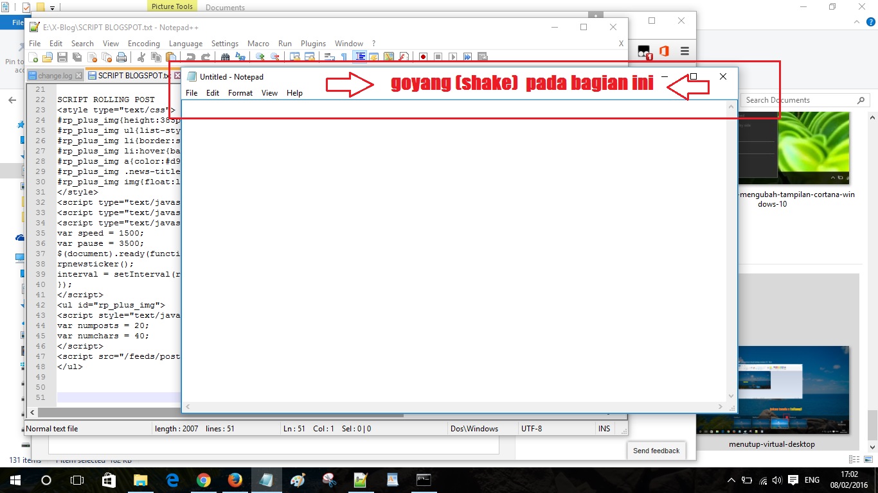Image resolution: width=878 pixels, height=493 pixels.
Task: Click Notepad vertical scrollbar down arrow
Action: coord(731,396)
